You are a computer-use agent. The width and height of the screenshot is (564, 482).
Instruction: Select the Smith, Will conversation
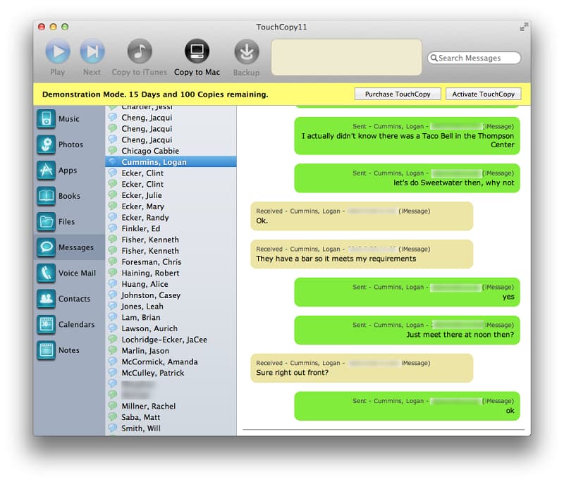[x=171, y=428]
